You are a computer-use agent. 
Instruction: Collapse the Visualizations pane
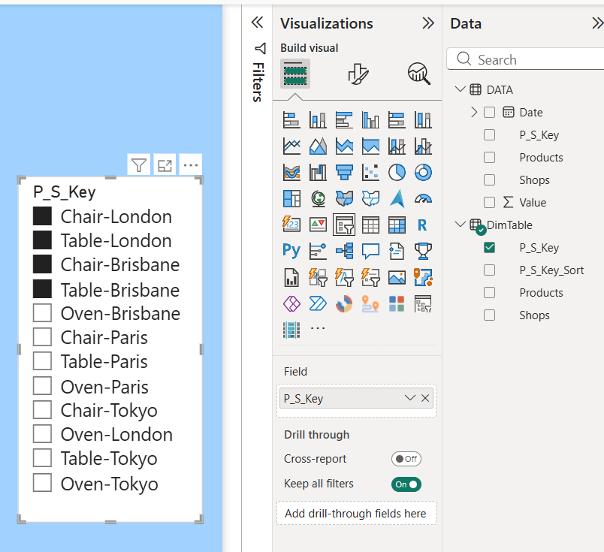click(428, 23)
